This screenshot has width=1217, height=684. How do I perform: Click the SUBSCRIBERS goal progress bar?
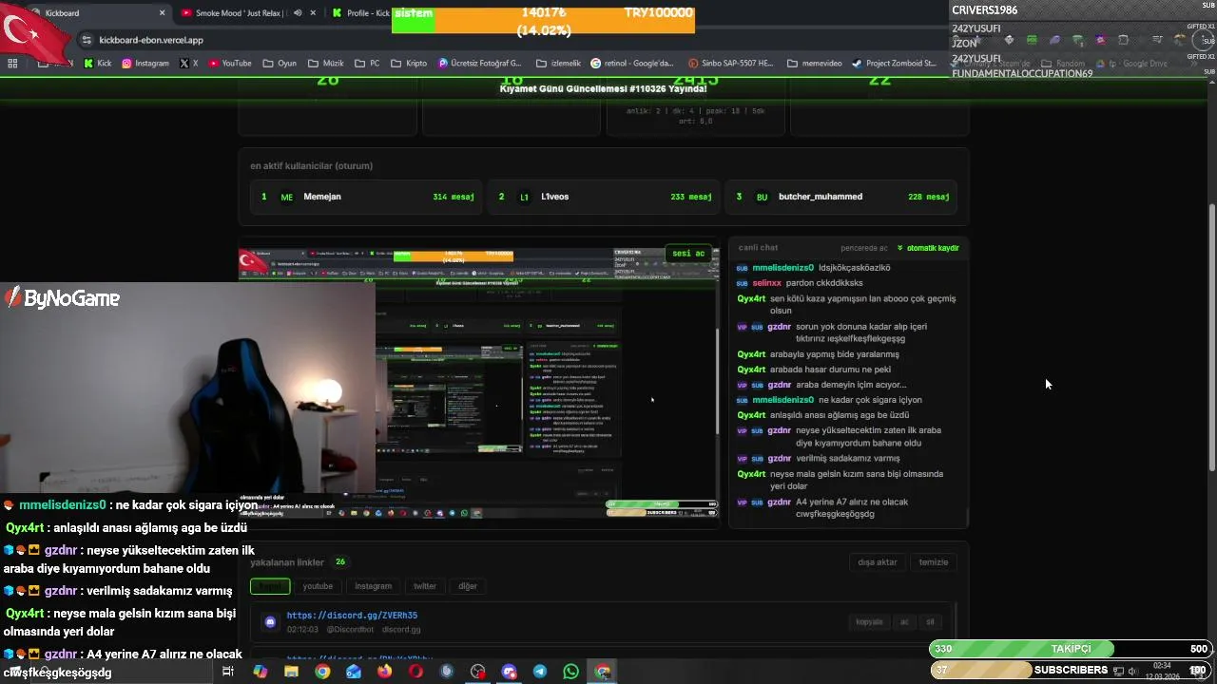coord(1071,670)
